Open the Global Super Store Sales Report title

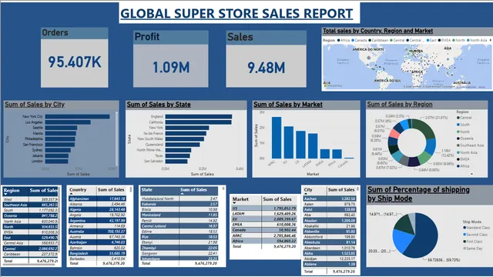[236, 14]
